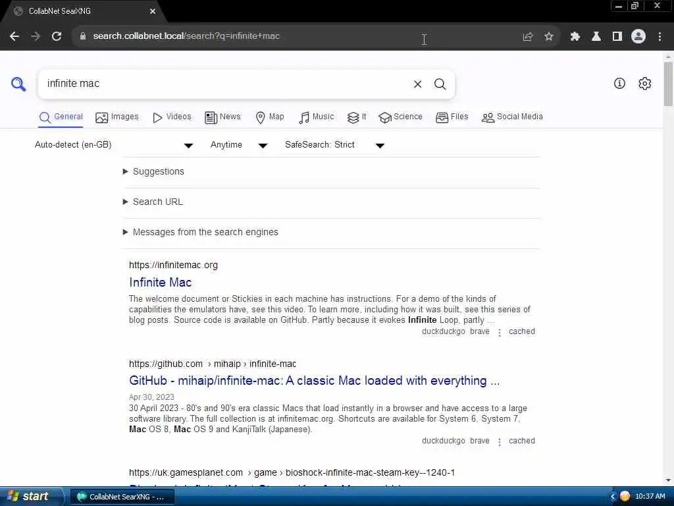Toggle the browser side panel icon
The height and width of the screenshot is (506, 674).
click(617, 37)
